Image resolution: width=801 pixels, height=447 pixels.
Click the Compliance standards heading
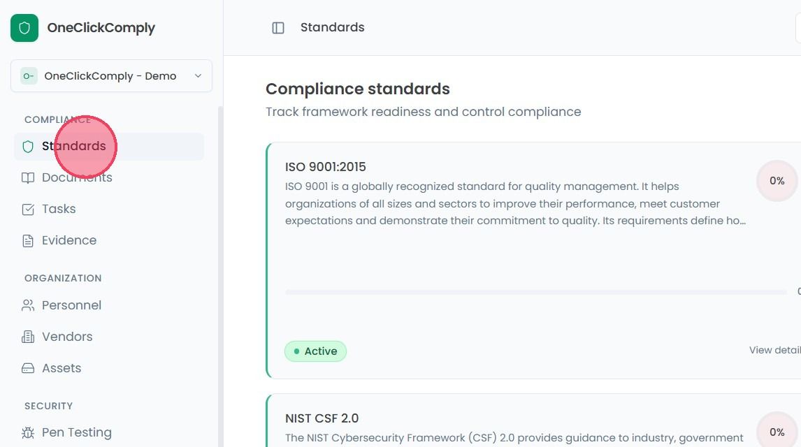point(358,89)
